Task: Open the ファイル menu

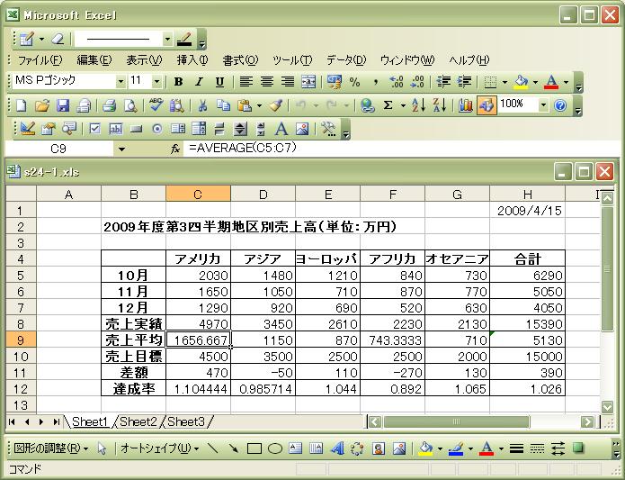Action: (x=40, y=60)
